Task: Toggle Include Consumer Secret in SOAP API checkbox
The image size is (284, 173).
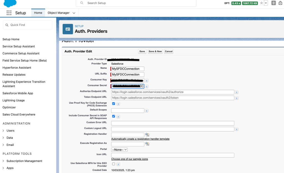Action: (x=113, y=116)
